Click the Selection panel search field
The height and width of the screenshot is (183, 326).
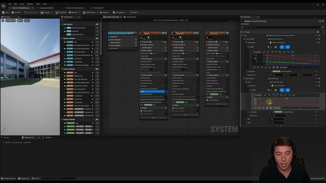click(x=281, y=27)
